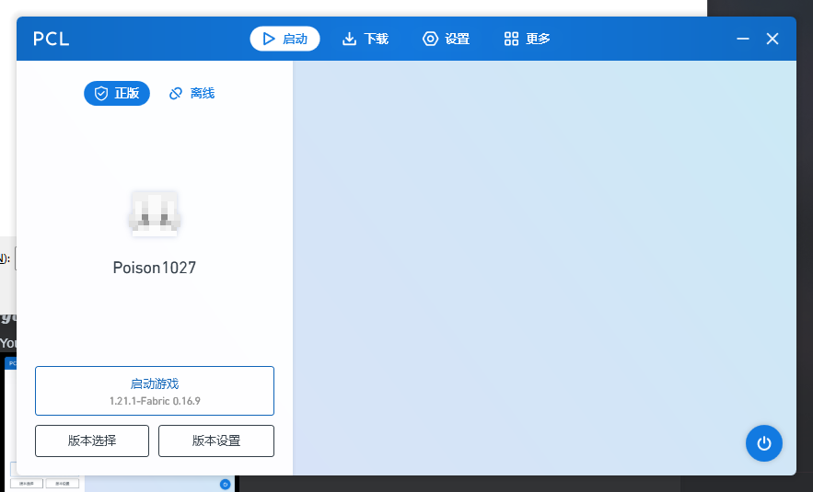Screen dimensions: 813x492
Task: Click the Poison1027 username
Action: coord(155,268)
